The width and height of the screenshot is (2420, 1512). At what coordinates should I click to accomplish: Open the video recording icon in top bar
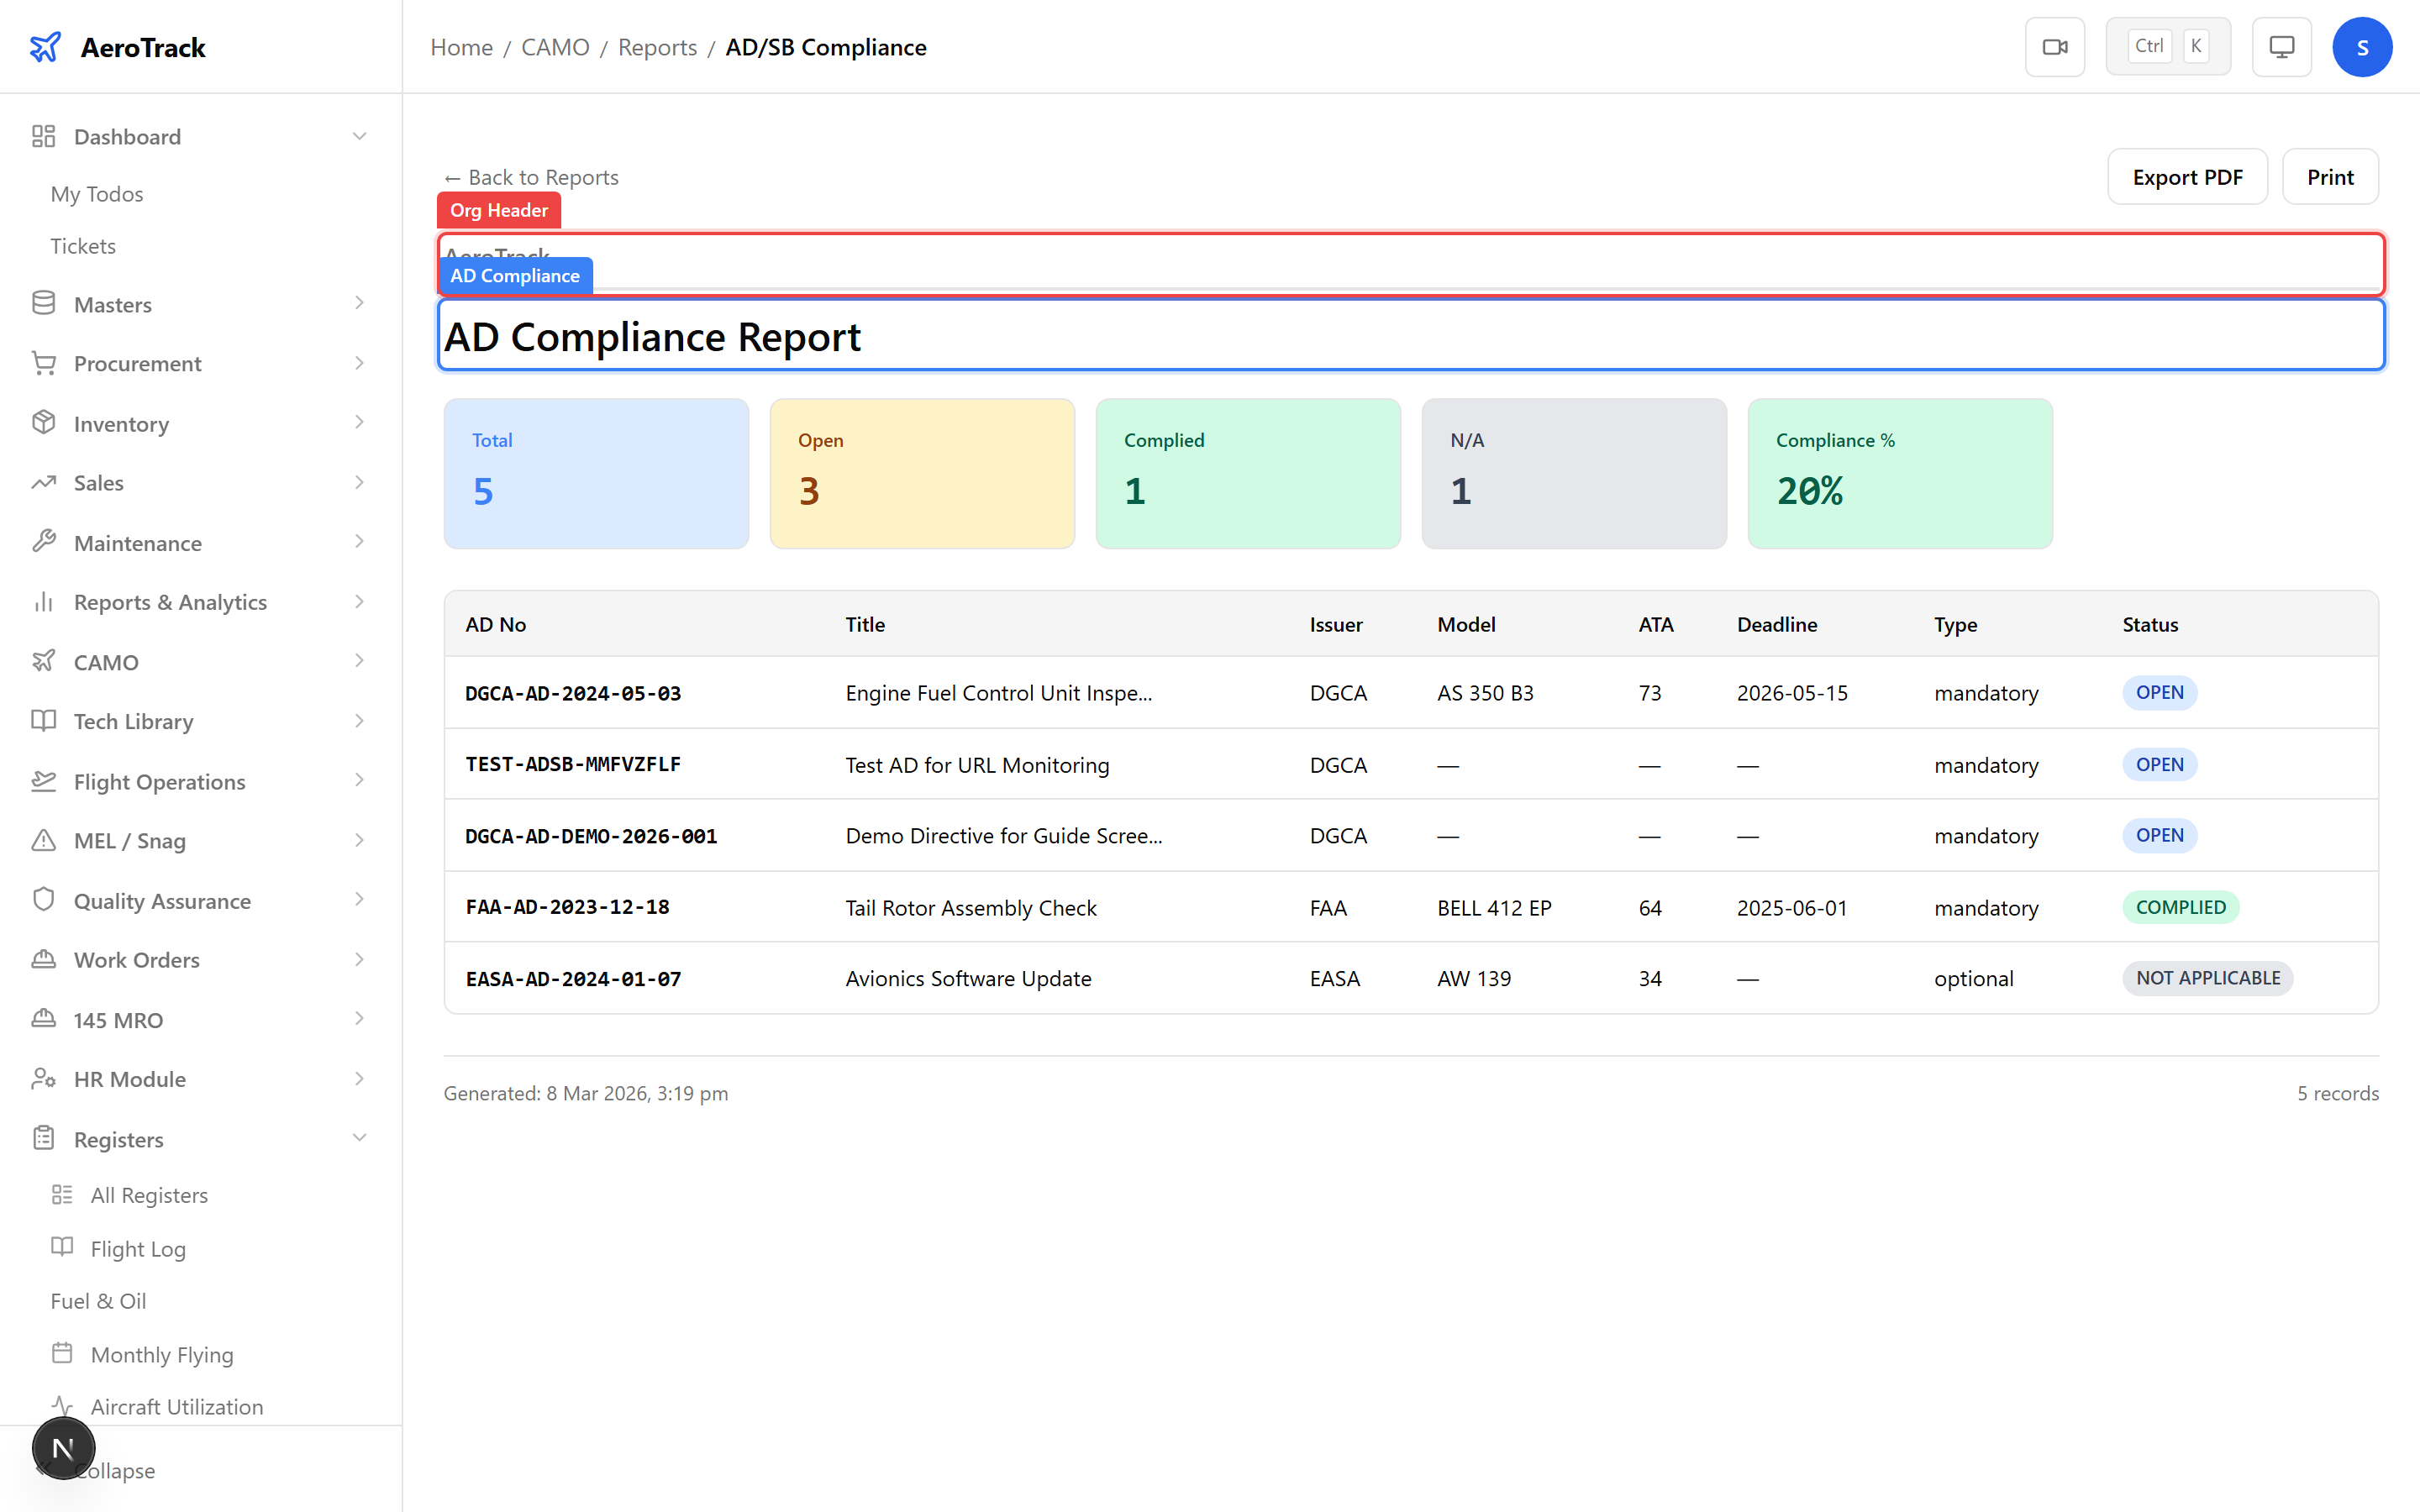[2055, 46]
